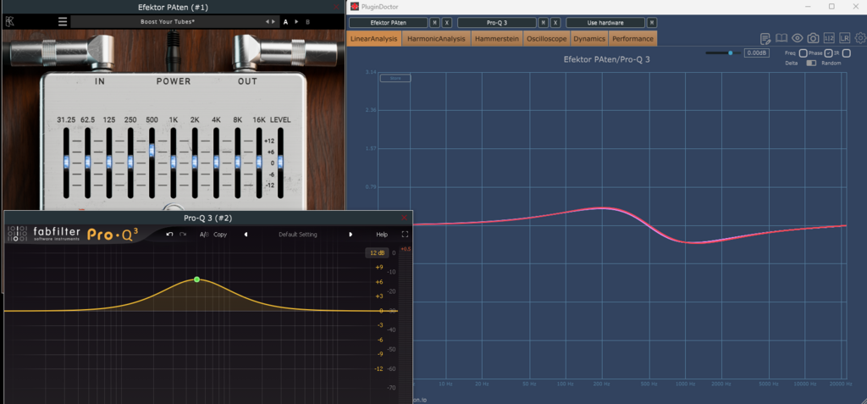The height and width of the screenshot is (404, 867).
Task: Undo in Pro-Q 3
Action: pos(169,234)
